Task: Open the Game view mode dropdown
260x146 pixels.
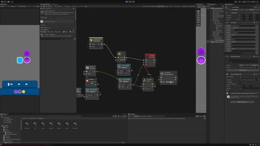Action: click(x=4, y=6)
